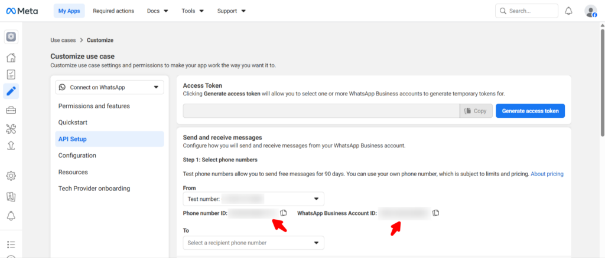Open the settings gear in left sidebar
Screen dimensions: 605x258
(11, 176)
